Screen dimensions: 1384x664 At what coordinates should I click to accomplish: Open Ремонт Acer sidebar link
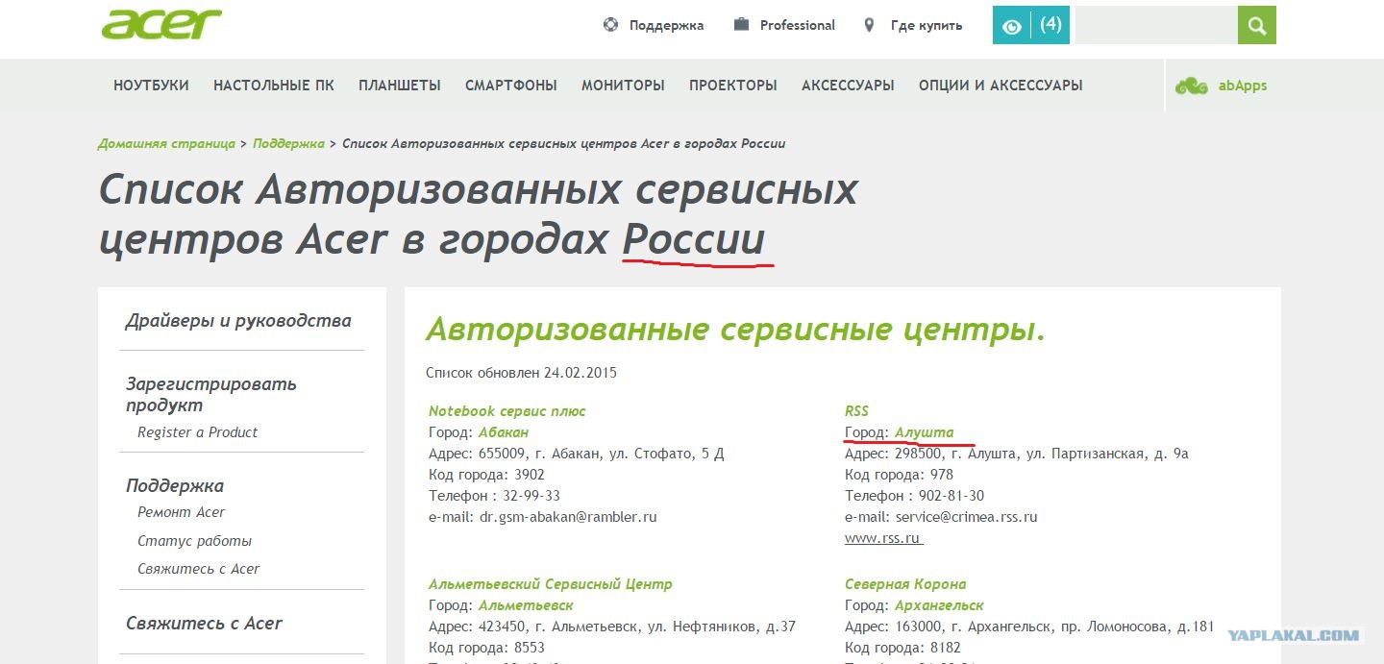point(182,512)
